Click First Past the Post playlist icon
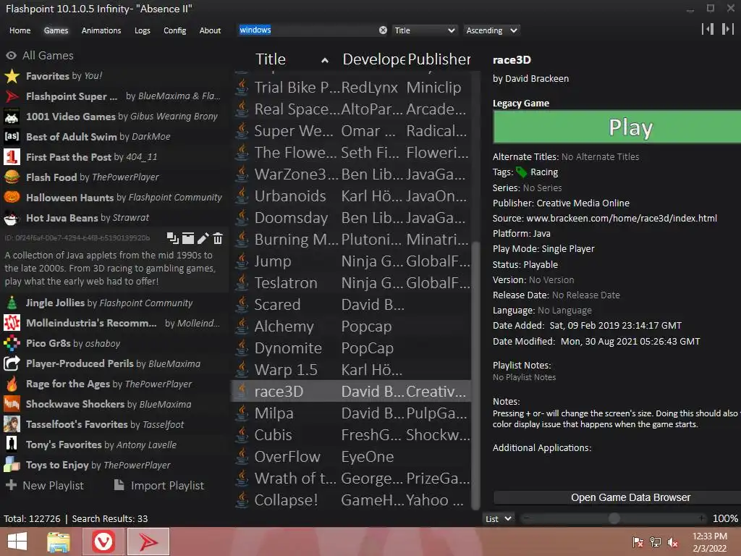The image size is (741, 556). pyautogui.click(x=12, y=157)
